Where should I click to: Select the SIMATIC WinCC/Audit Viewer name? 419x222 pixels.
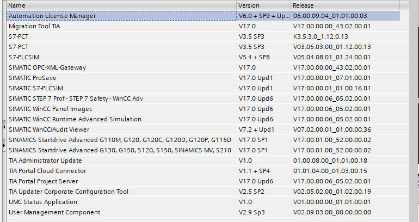coord(49,130)
